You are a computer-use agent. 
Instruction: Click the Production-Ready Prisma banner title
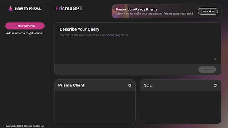136,9
